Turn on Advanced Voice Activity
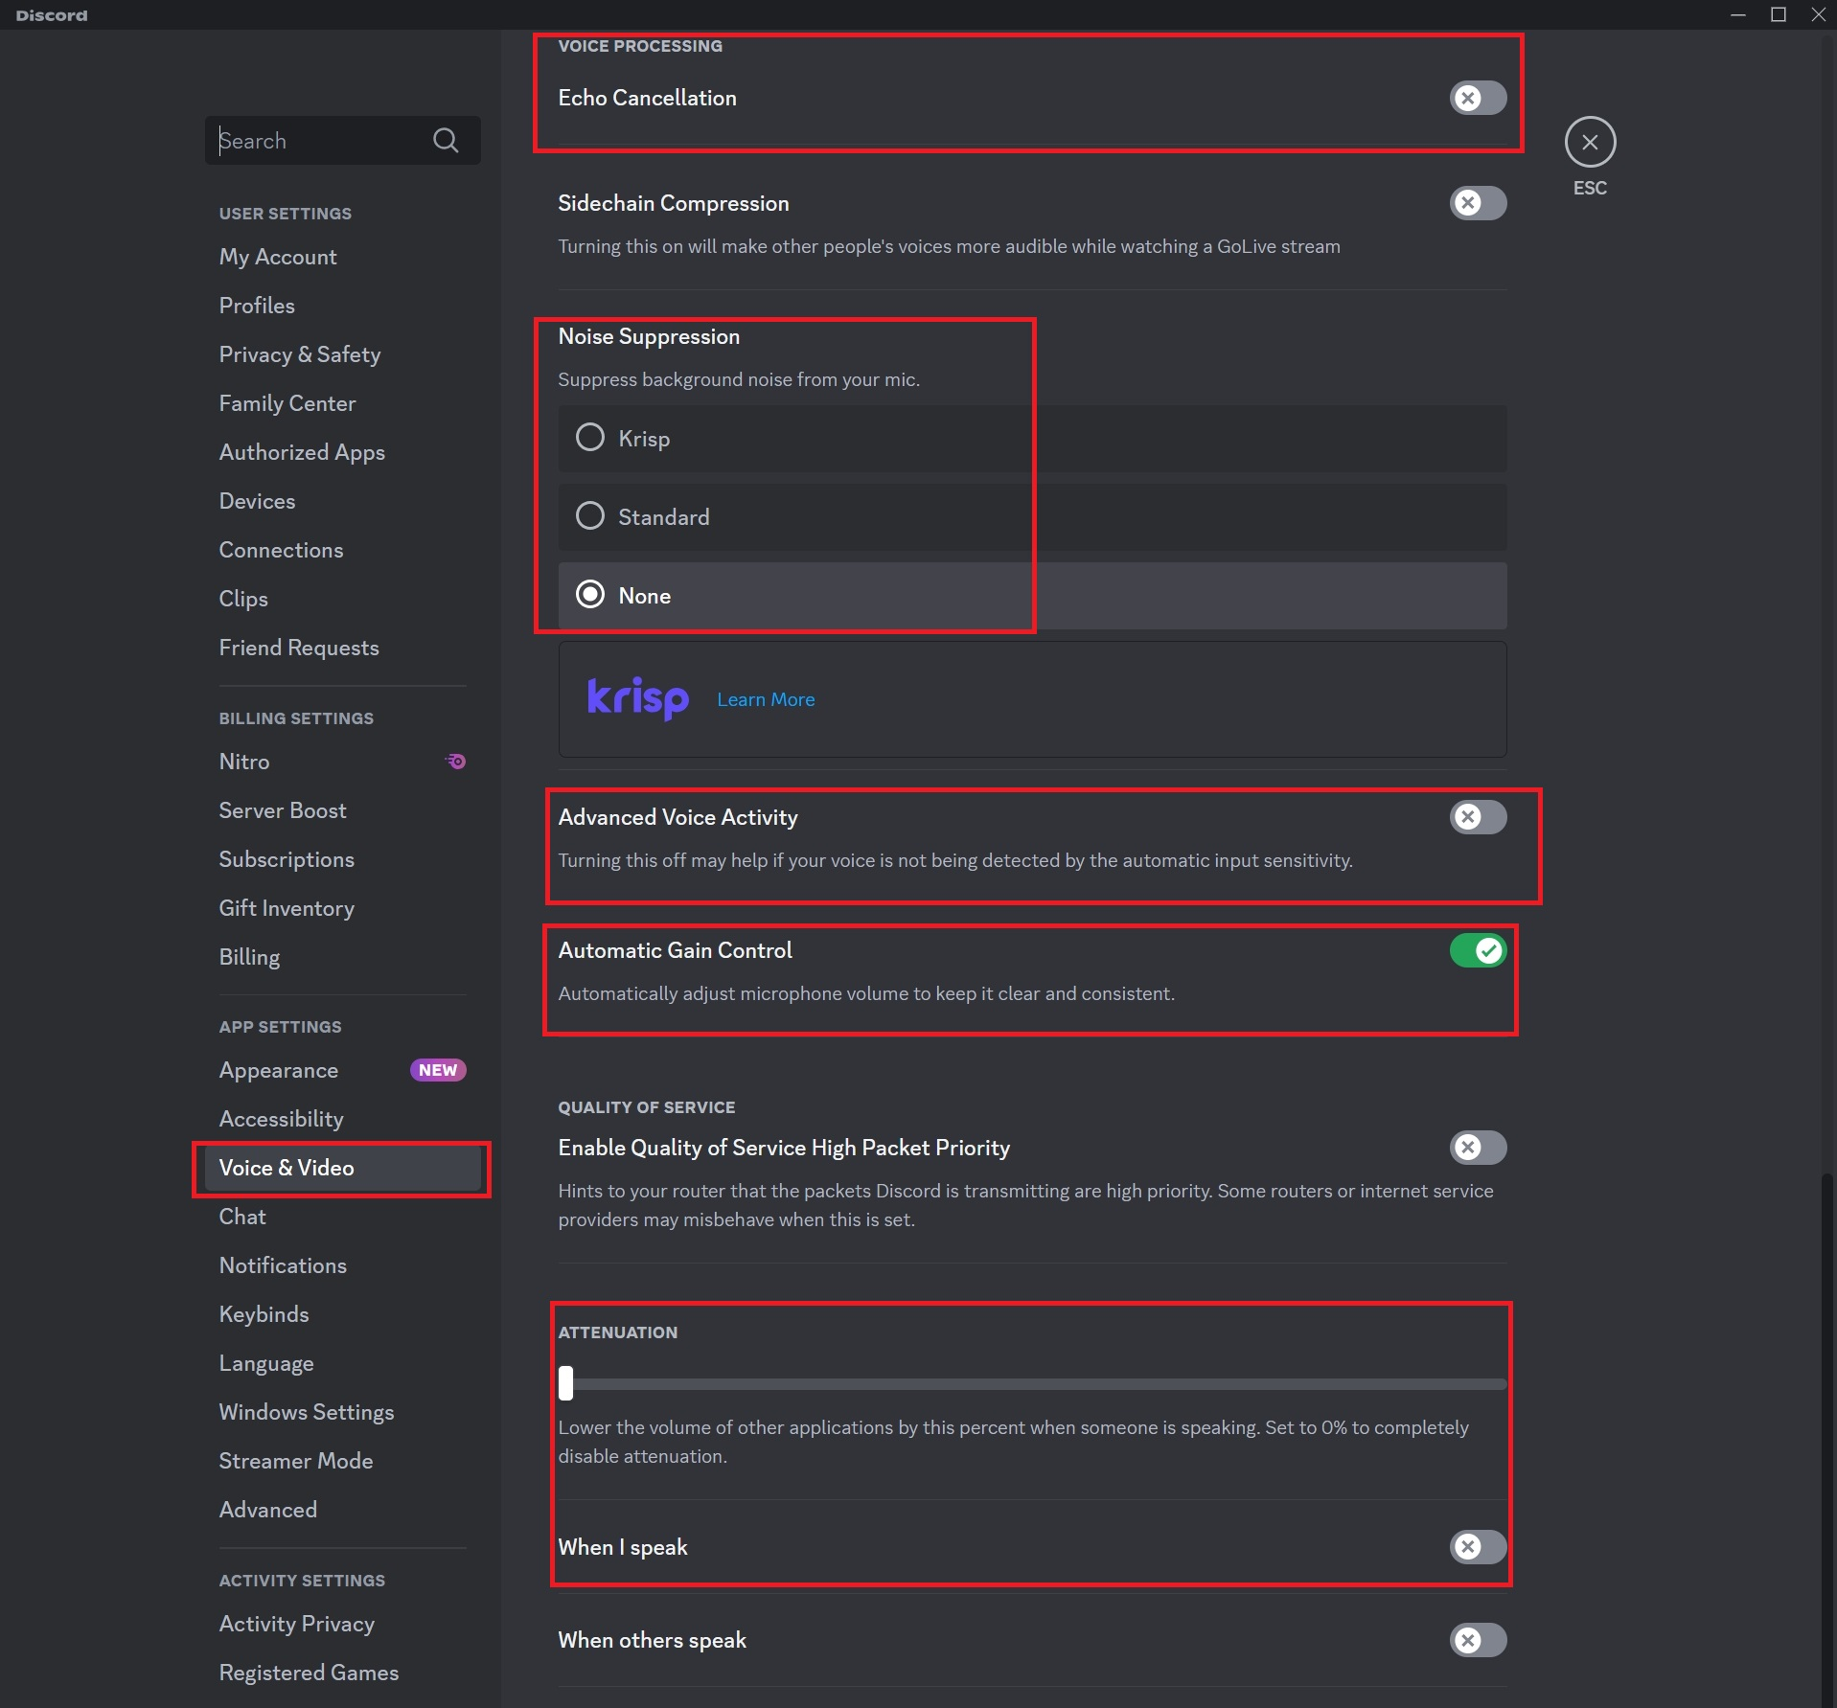Viewport: 1837px width, 1708px height. pyautogui.click(x=1477, y=817)
